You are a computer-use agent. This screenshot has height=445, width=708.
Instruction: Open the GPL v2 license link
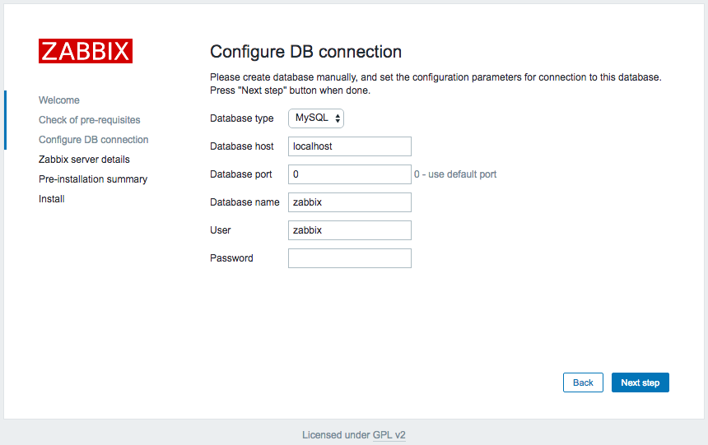389,435
